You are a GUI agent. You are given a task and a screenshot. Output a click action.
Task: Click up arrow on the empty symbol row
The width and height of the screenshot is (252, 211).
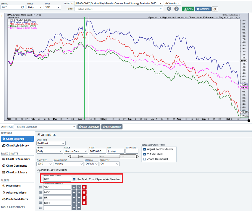coord(74,208)
